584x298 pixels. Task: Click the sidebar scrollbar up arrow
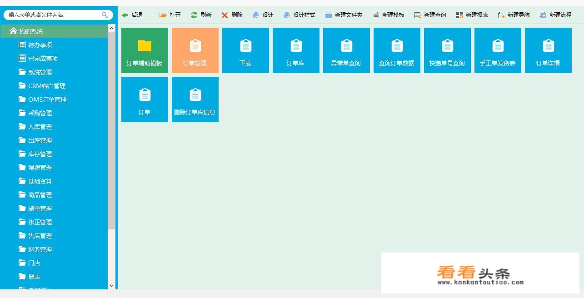point(112,28)
